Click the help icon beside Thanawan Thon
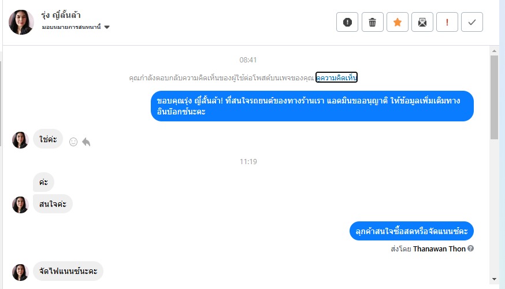Viewport: 505px width, 289px height. coord(471,249)
